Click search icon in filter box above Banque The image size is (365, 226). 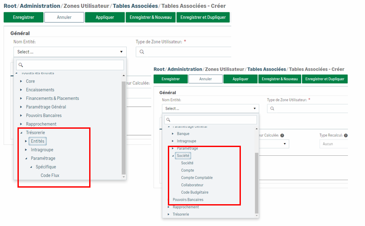click(x=168, y=120)
